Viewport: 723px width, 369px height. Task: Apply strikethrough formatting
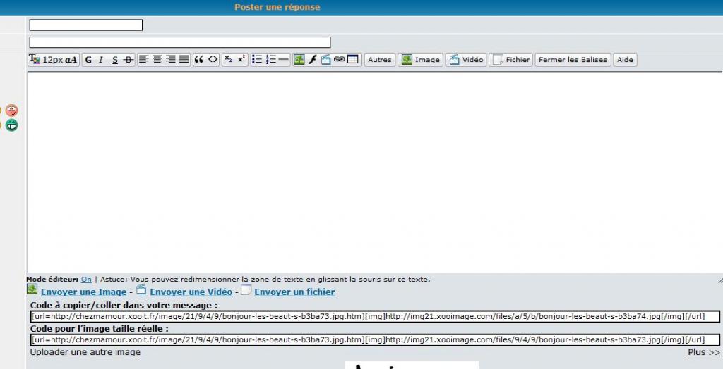[129, 60]
